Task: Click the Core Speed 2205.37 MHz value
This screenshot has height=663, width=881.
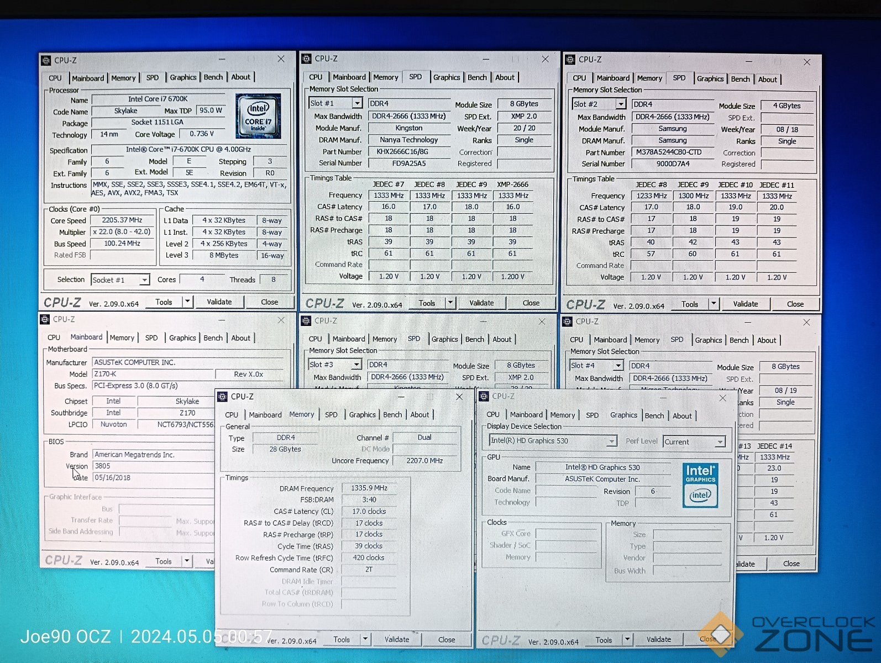Action: coord(122,220)
